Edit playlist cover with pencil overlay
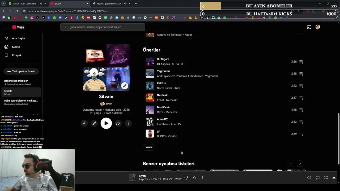The height and width of the screenshot is (191, 340). tap(125, 86)
